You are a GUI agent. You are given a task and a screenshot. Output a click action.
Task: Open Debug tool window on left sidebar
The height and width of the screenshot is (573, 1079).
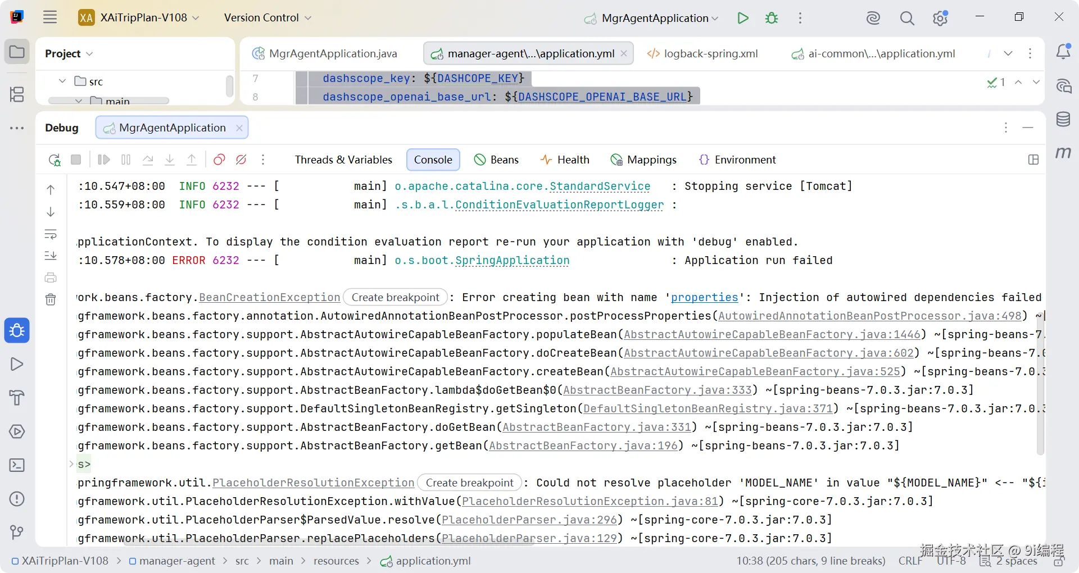coord(17,330)
